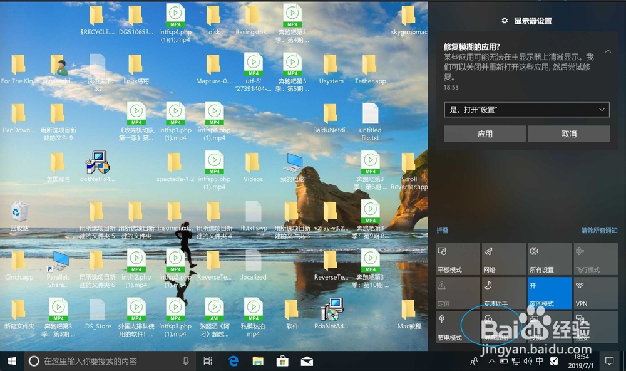
Task: Enable the 定位 location tile
Action: click(x=458, y=293)
